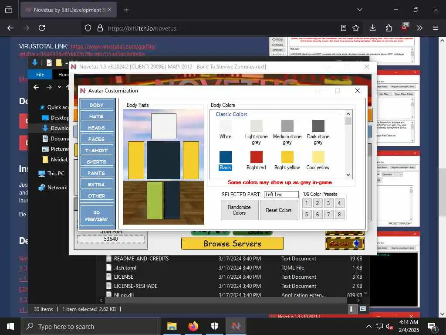This screenshot has height=335, width=446.
Task: Open a new Firefox tab
Action: (x=126, y=10)
